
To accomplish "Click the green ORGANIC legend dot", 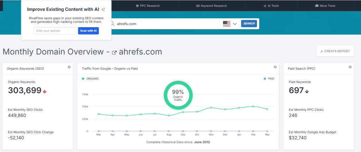I will pos(83,79).
